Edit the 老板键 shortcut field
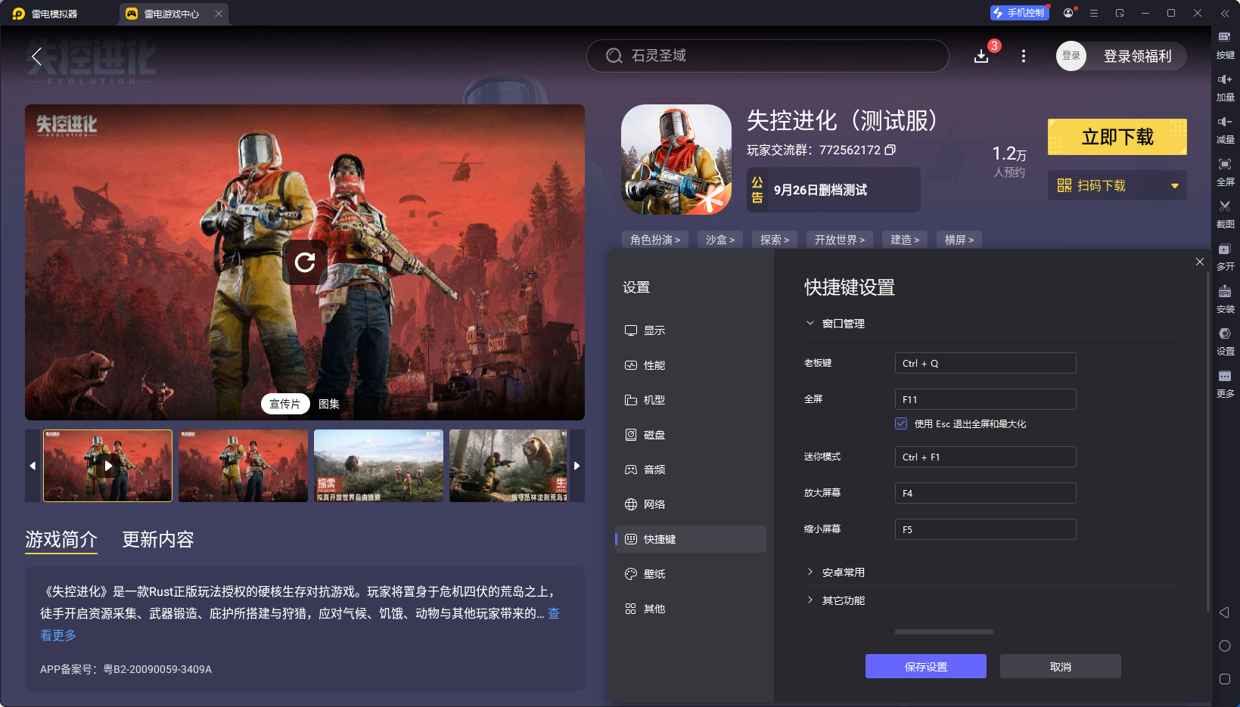 click(x=985, y=363)
